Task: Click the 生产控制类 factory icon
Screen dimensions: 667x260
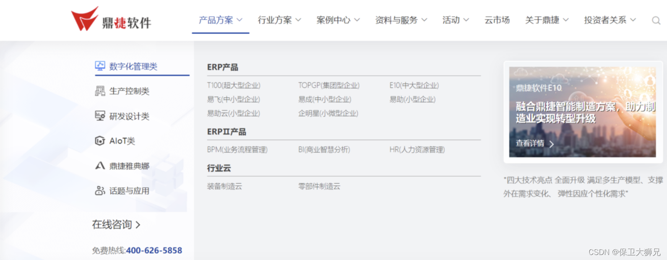Action: 100,91
